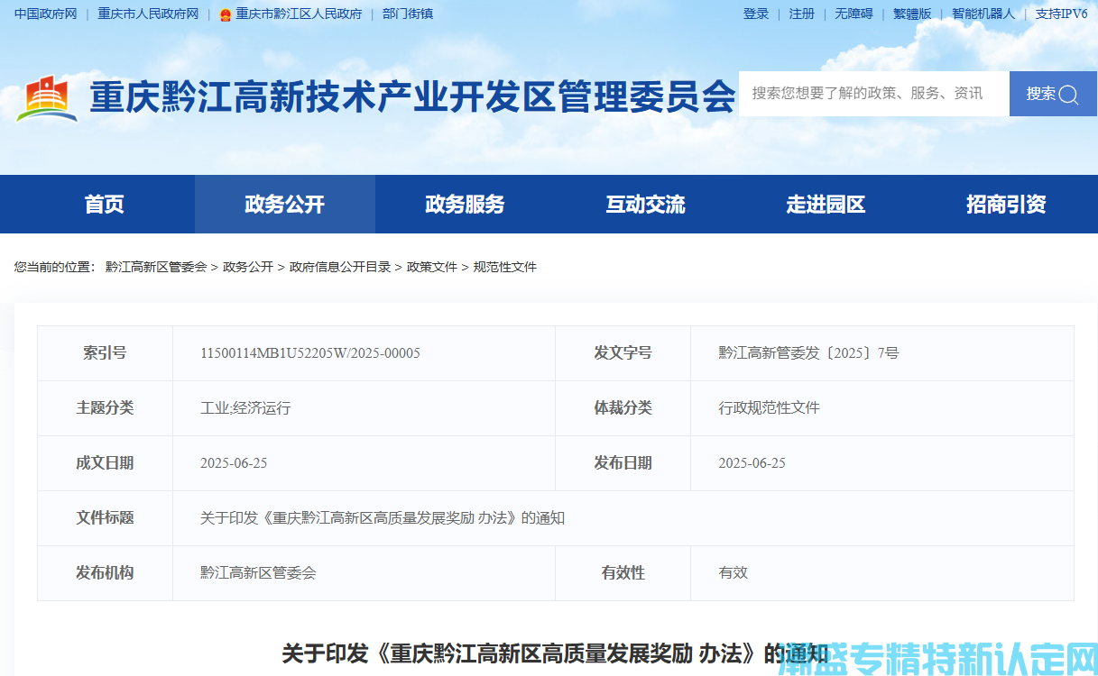Click breadcrumb 规范性文件

tap(505, 267)
